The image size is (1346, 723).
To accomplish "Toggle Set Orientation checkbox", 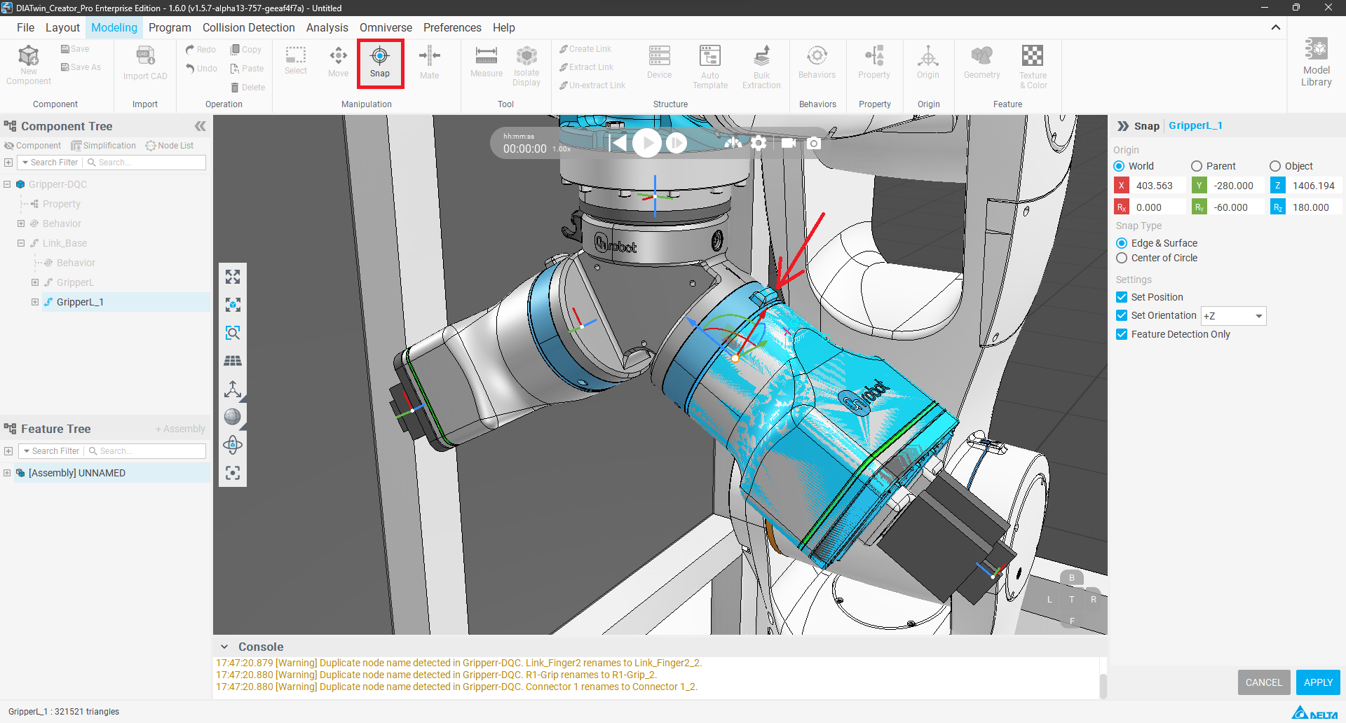I will tap(1122, 315).
